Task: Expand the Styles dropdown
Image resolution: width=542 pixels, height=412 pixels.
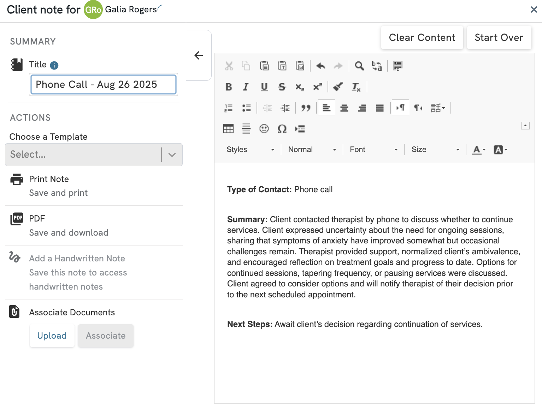Action: [x=250, y=150]
